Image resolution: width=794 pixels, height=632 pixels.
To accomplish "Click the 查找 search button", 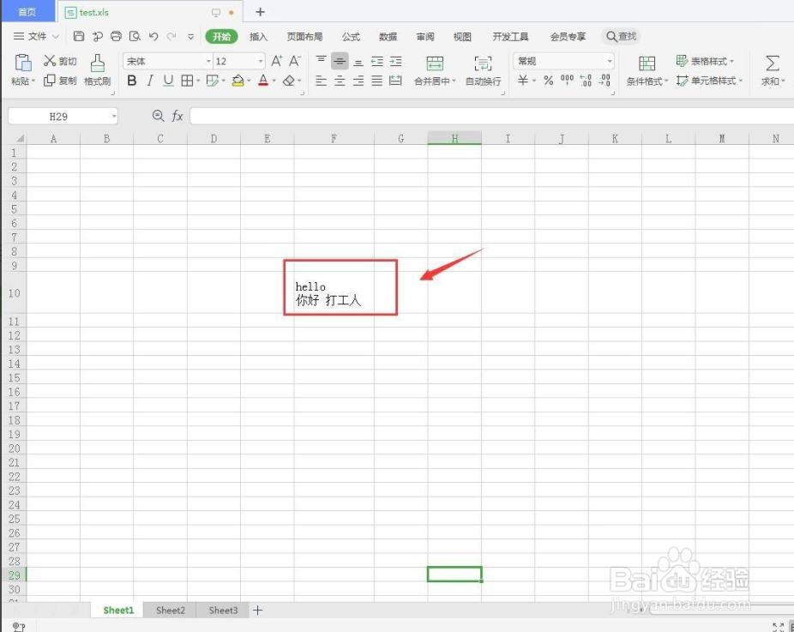I will tap(621, 36).
